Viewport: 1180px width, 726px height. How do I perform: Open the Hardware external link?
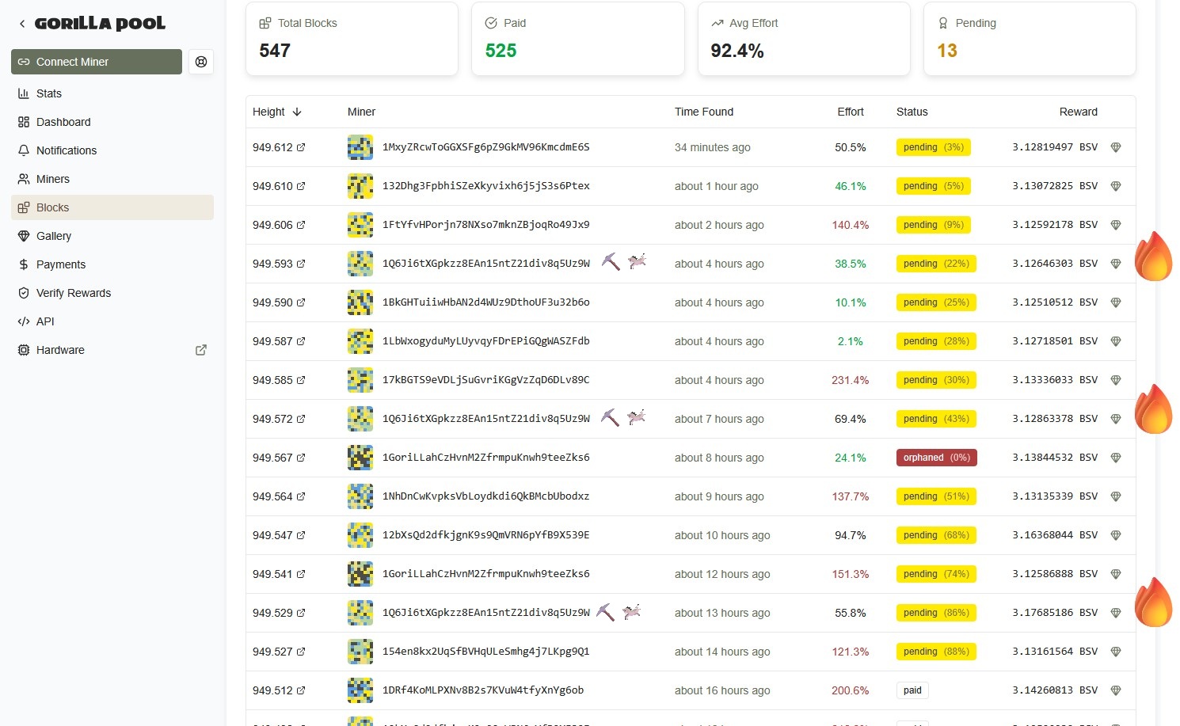coord(112,350)
